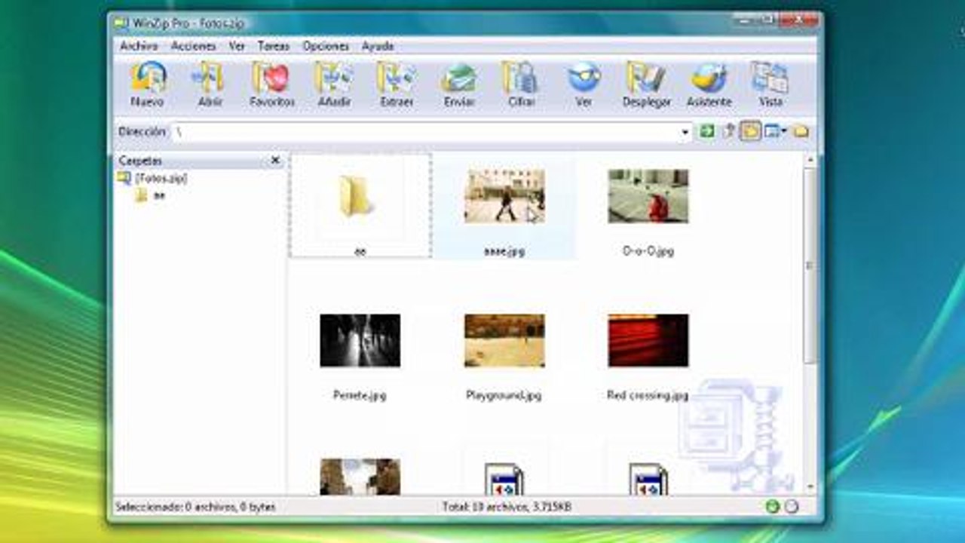This screenshot has width=965, height=543.
Task: Toggle the highlighted folders pane button
Action: [x=750, y=131]
